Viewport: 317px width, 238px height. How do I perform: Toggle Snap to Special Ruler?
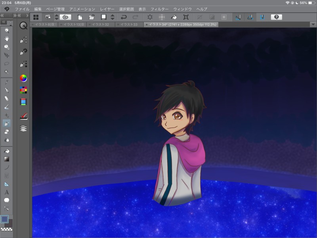pos(250,17)
